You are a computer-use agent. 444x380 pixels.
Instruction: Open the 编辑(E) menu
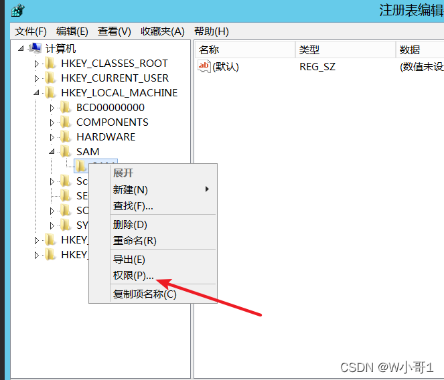pyautogui.click(x=72, y=31)
